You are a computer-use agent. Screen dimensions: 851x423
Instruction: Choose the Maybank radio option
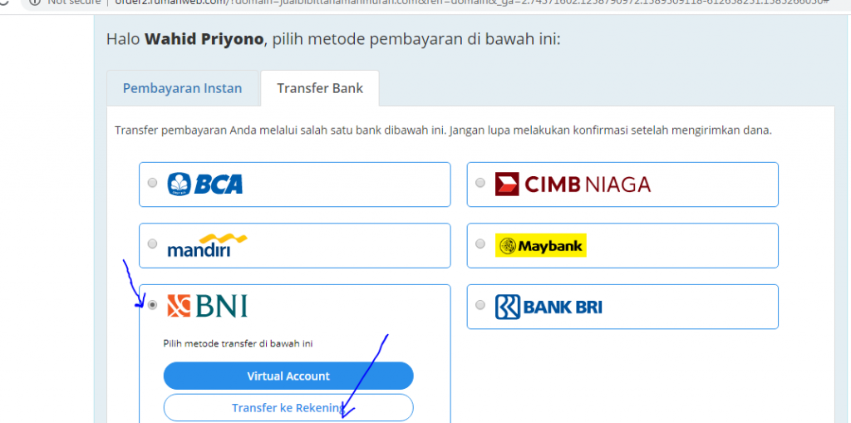(x=480, y=243)
